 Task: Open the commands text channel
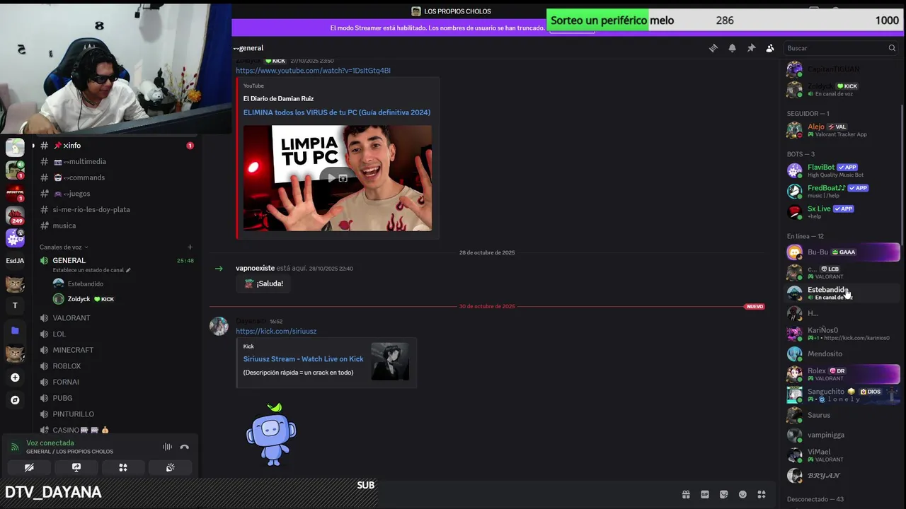pyautogui.click(x=117, y=177)
